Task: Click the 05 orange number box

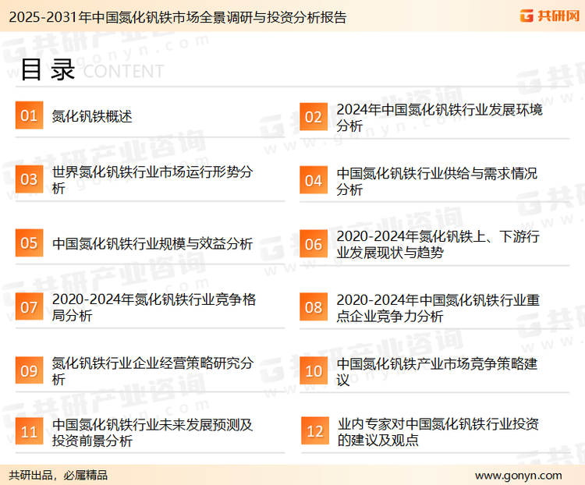Action: [x=29, y=243]
